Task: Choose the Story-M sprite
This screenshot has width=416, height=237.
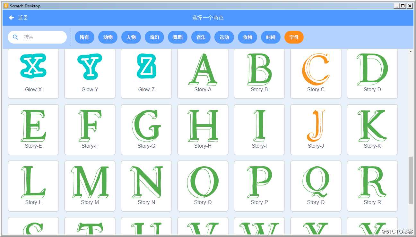Action: tap(90, 186)
